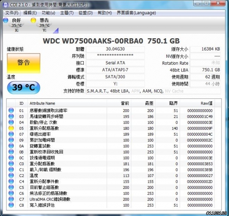Viewport: 229px width, 216px height.
Task: Click status icon for attribute 0A 旋轉重試數
Action: (11, 146)
